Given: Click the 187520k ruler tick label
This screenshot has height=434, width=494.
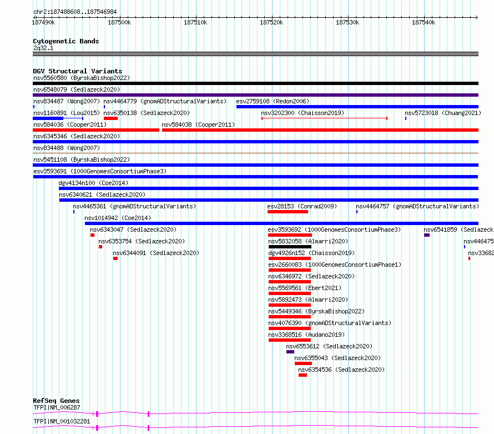Looking at the screenshot, I should (x=271, y=22).
